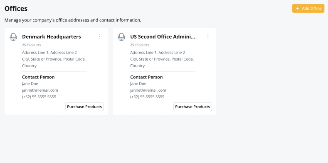Click the phone number in the US office card

point(147,97)
